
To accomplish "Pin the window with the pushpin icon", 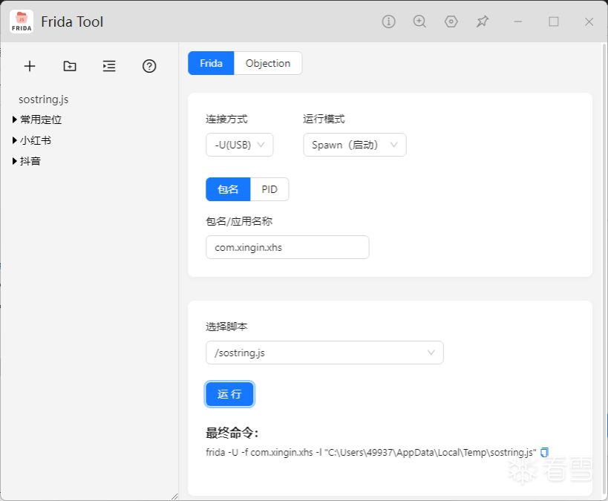I will [x=483, y=22].
